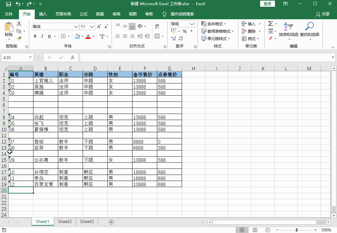The width and height of the screenshot is (337, 233).
Task: Click the percent style icon
Action: (185, 31)
